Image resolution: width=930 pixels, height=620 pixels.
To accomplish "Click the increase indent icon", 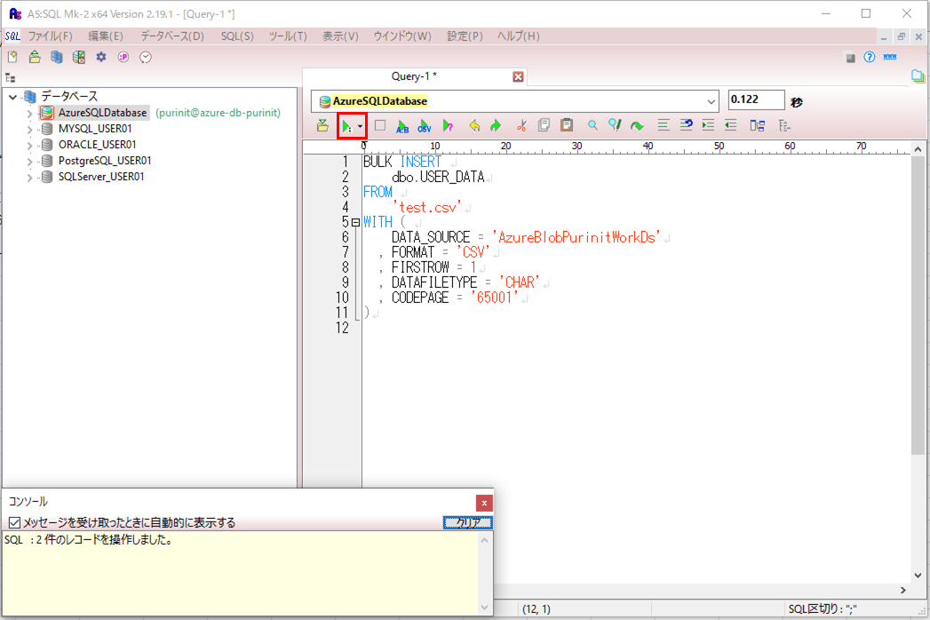I will click(708, 124).
